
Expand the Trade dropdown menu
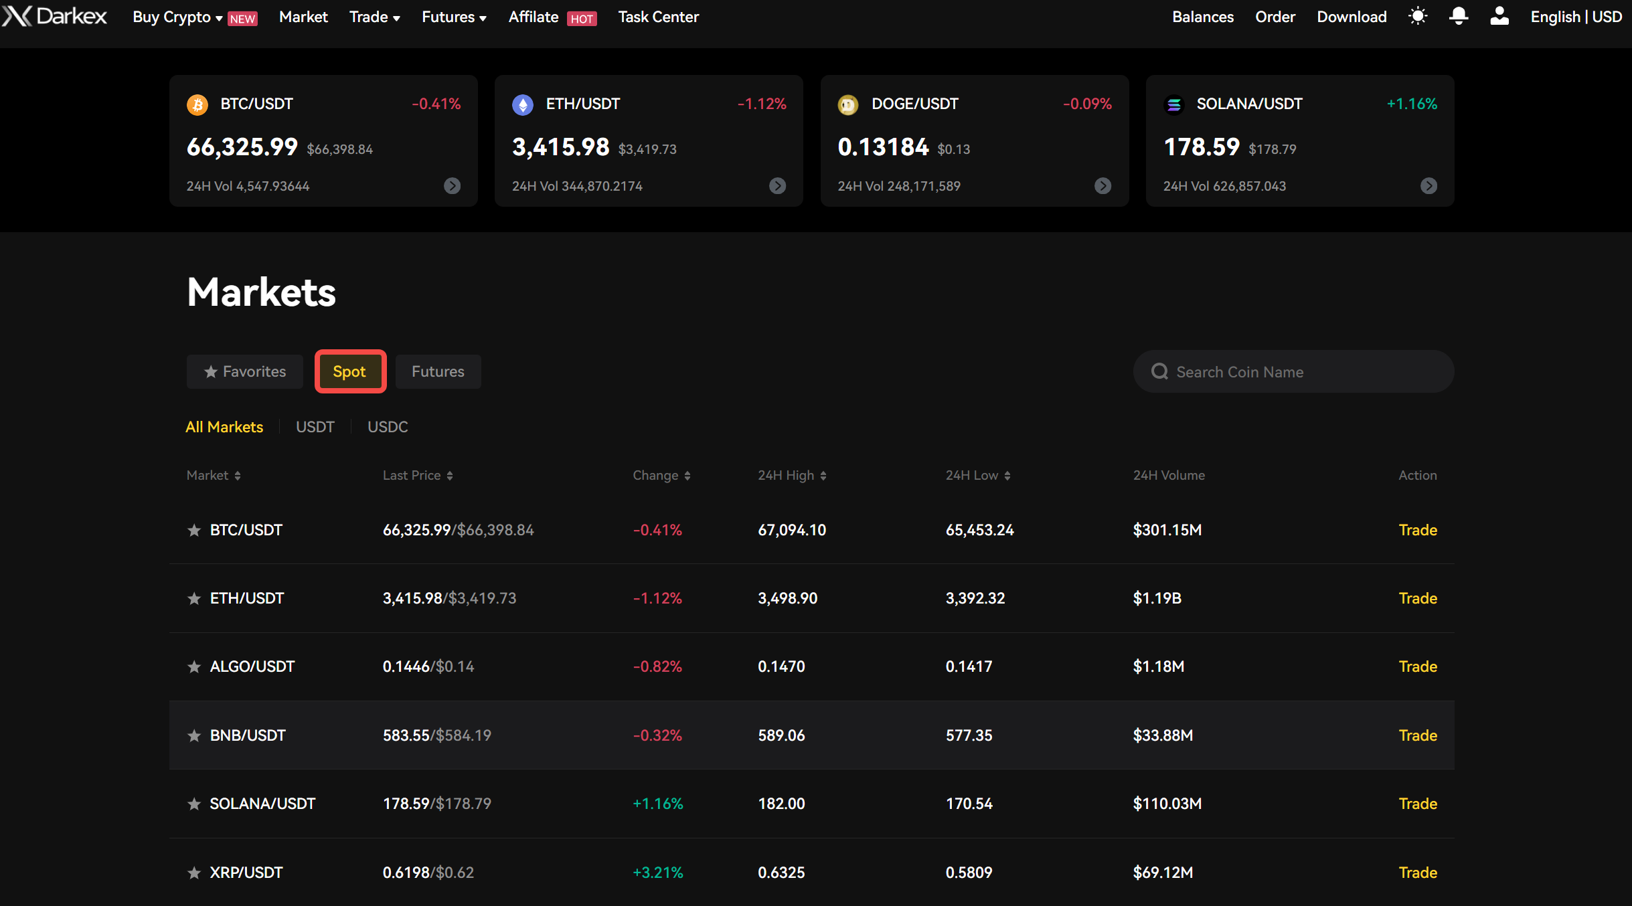375,17
